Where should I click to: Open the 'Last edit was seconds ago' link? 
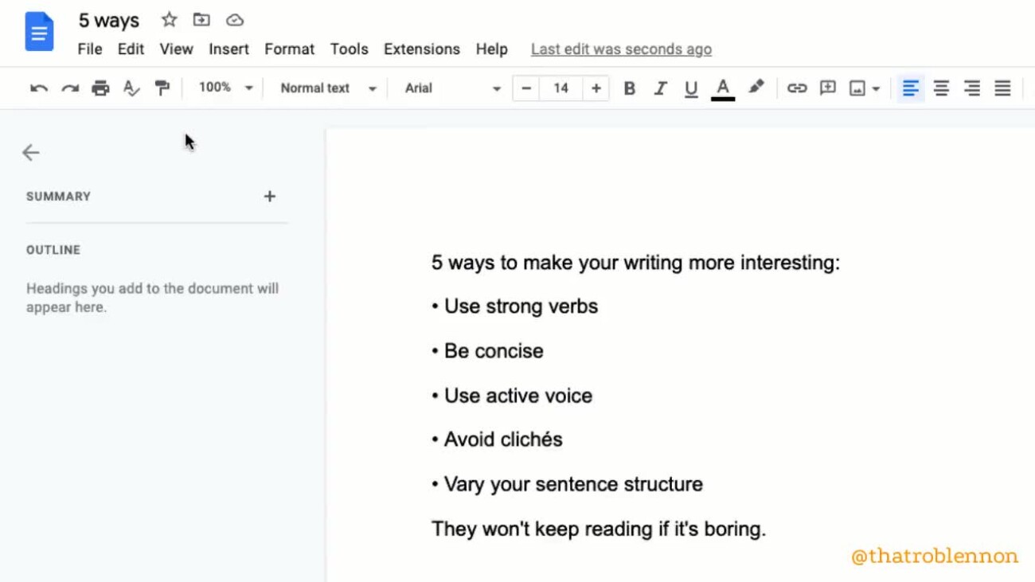621,49
